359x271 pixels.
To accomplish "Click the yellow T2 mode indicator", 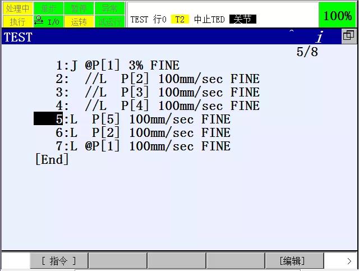I will [x=179, y=19].
